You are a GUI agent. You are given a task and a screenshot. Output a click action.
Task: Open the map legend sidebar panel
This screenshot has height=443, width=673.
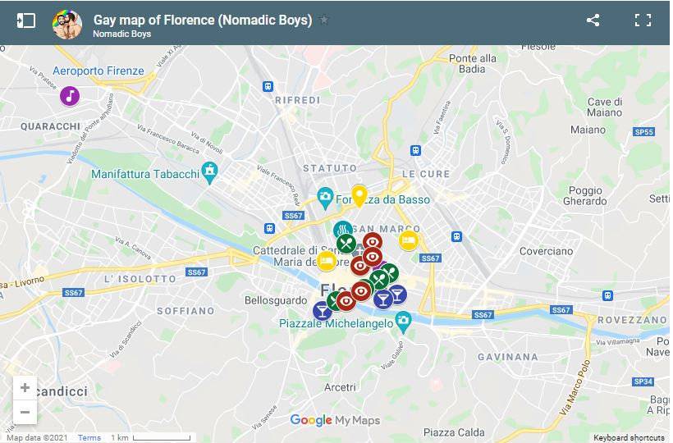[x=25, y=21]
